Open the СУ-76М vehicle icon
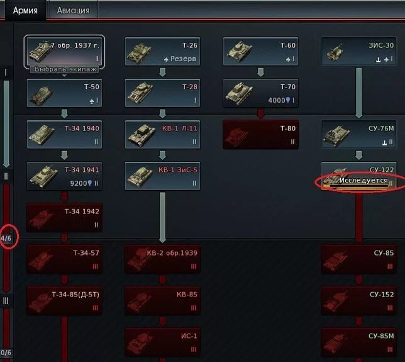The width and height of the screenshot is (405, 362). point(336,136)
